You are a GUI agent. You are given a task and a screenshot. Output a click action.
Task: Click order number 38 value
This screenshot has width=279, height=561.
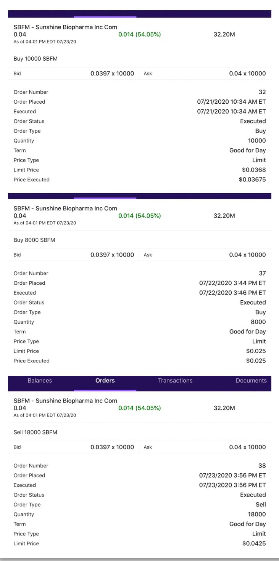point(262,466)
